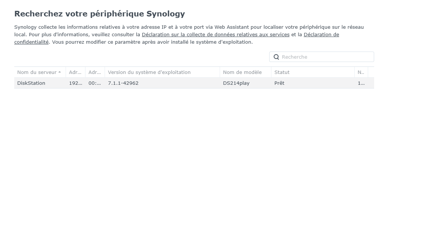Viewport: 445px width, 242px height.
Task: Focus the Recherche search field
Action: click(x=322, y=57)
